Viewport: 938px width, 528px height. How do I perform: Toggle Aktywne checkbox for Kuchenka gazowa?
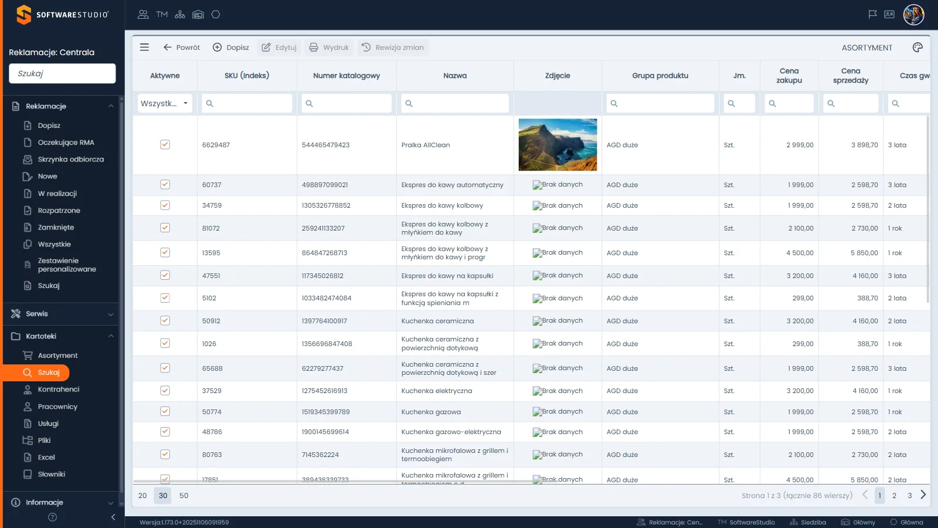coord(165,412)
